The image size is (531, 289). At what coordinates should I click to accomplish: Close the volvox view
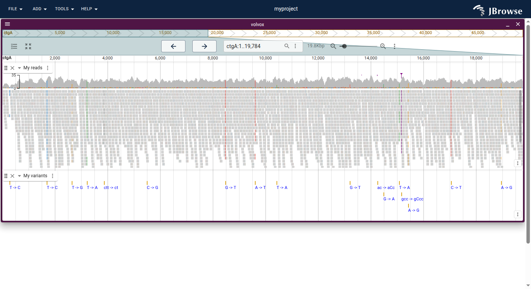coord(518,24)
